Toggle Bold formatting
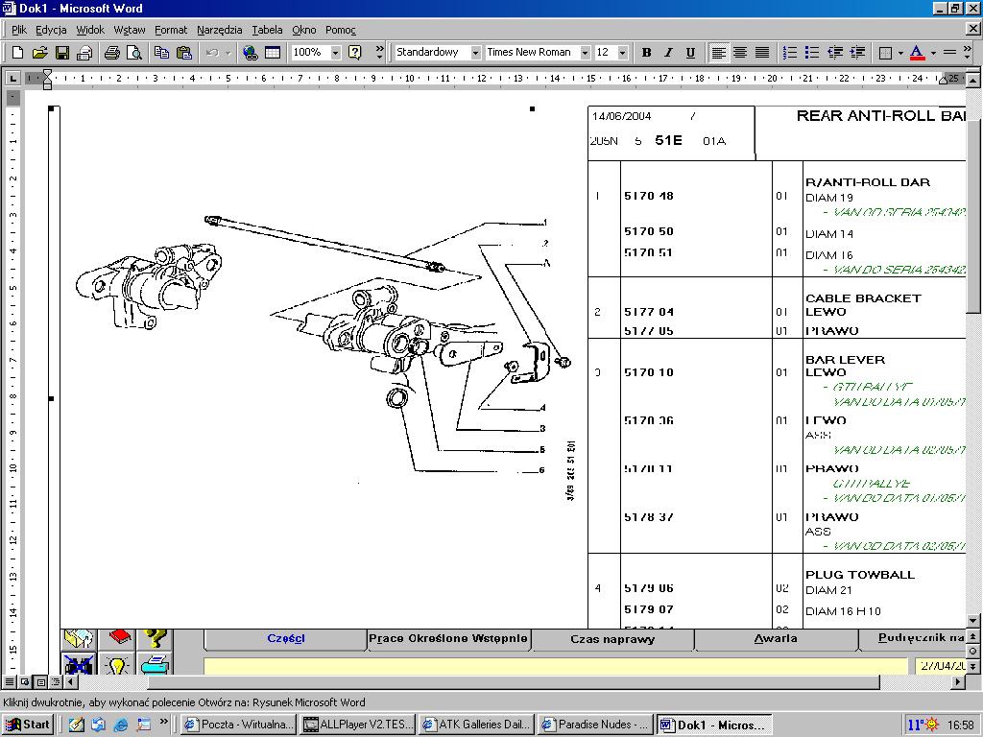Image resolution: width=983 pixels, height=737 pixels. pyautogui.click(x=646, y=53)
